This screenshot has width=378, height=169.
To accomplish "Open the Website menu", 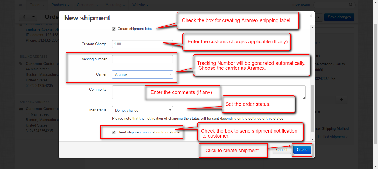I will coord(140,5).
